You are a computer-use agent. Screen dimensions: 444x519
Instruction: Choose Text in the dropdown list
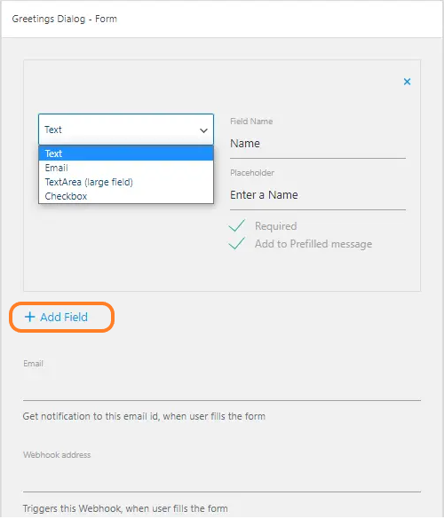(126, 153)
